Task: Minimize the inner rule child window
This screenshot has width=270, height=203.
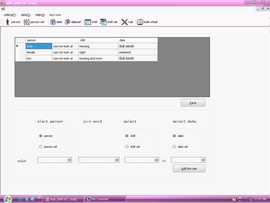Action: click(x=258, y=9)
